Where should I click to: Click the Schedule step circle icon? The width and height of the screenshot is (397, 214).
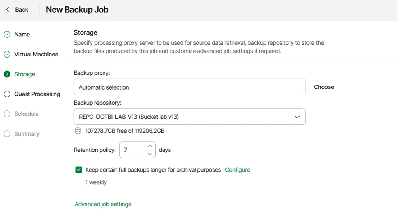[7, 114]
